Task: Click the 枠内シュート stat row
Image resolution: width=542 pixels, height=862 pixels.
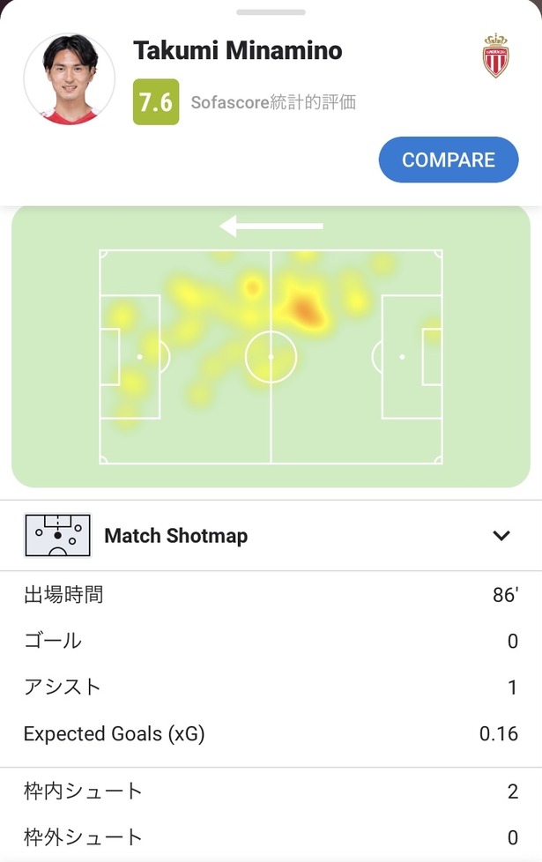Action: tap(271, 791)
